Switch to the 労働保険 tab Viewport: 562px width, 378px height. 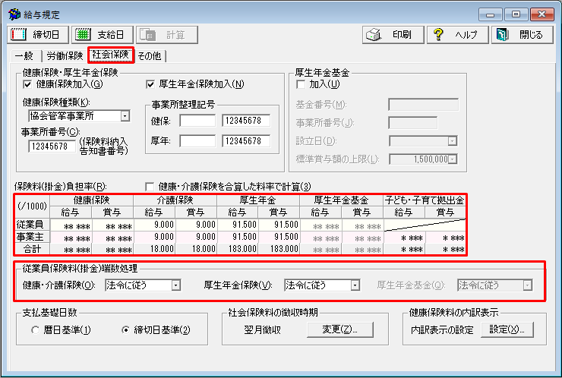64,55
